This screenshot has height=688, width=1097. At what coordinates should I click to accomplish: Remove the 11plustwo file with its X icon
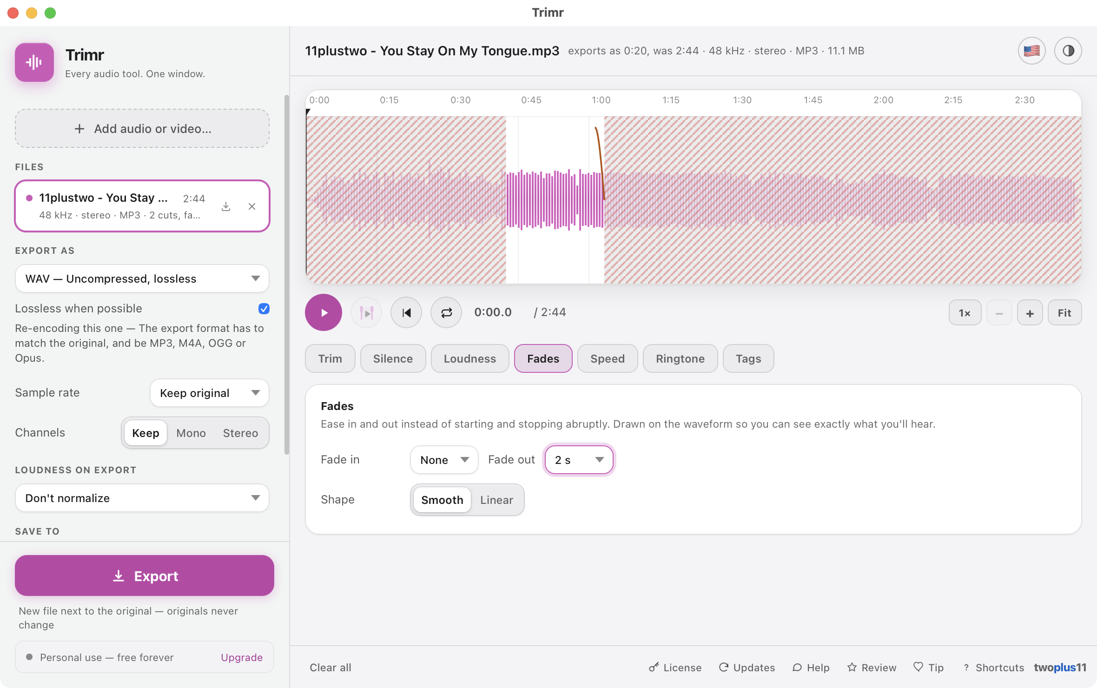[252, 206]
